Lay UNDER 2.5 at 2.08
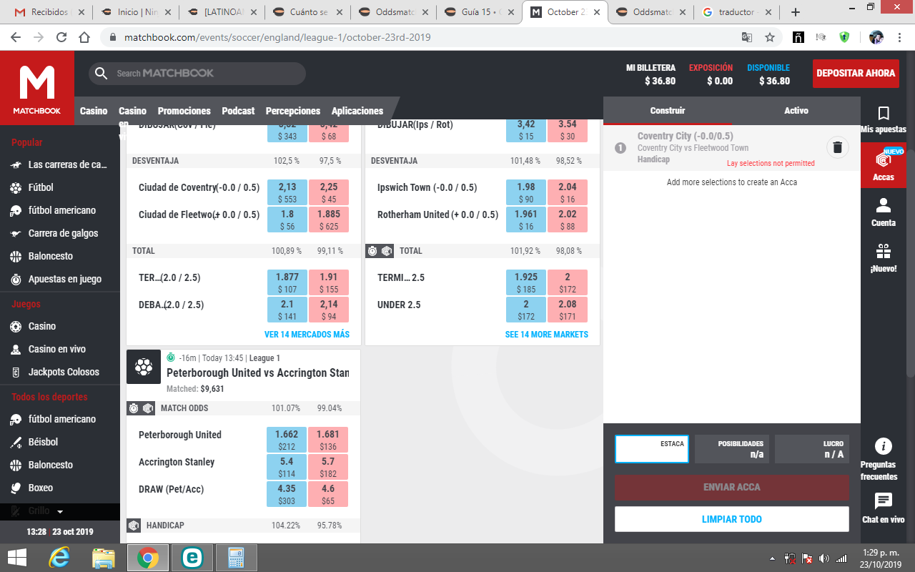The width and height of the screenshot is (915, 572). tap(568, 310)
